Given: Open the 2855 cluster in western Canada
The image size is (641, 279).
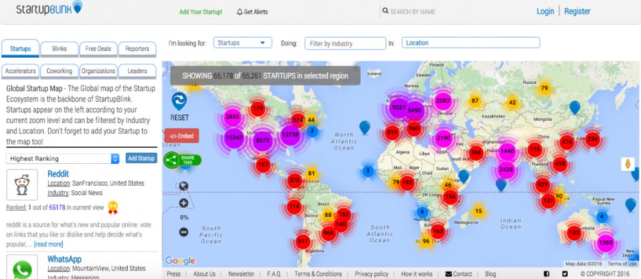Looking at the screenshot, I should 232,117.
